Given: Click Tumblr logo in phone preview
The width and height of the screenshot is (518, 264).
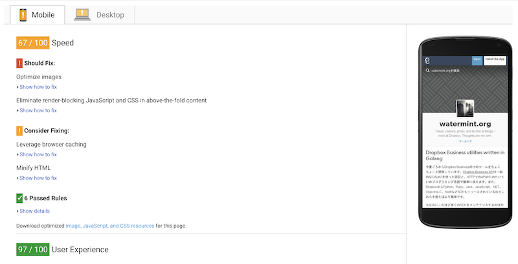Looking at the screenshot, I should (x=427, y=60).
